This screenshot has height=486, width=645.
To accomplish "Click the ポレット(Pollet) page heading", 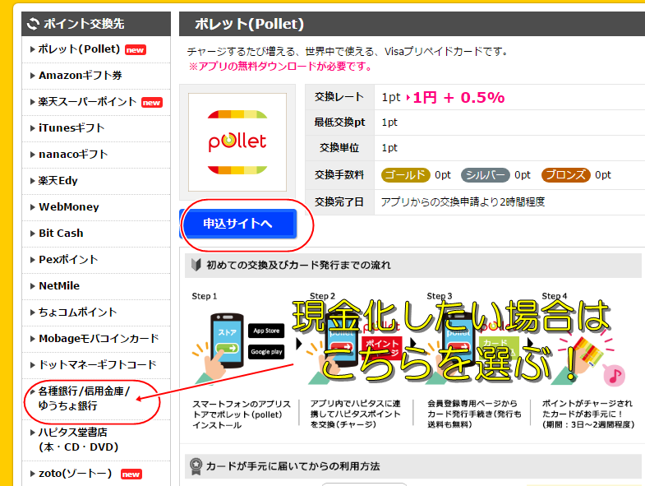I will point(249,24).
